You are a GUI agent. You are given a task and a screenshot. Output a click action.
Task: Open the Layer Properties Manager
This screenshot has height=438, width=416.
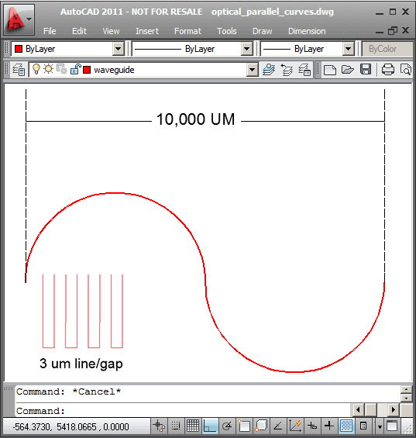click(x=19, y=70)
